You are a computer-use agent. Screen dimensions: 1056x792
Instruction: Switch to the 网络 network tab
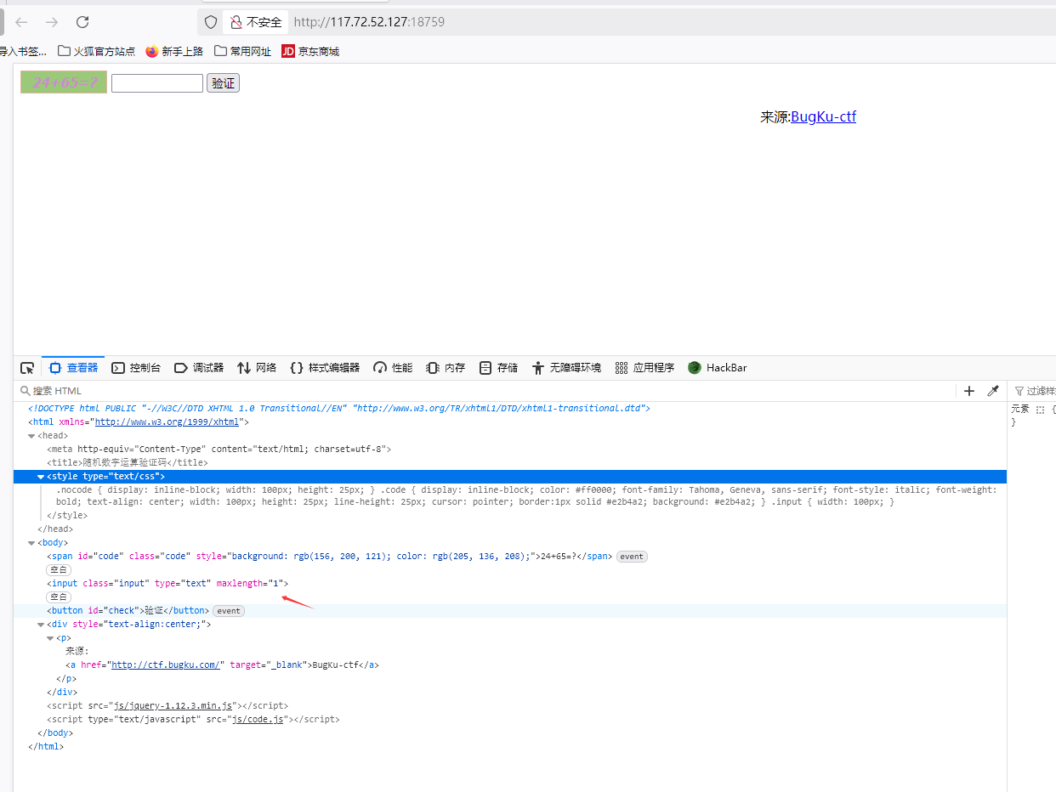[257, 368]
